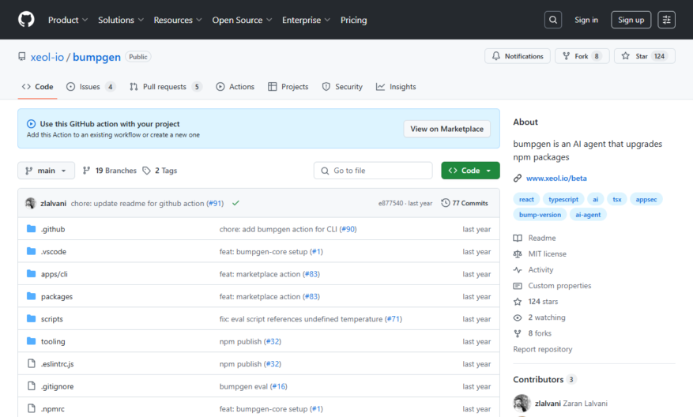Switch to the Issues tab
Viewport: 693px width, 417px height.
pyautogui.click(x=91, y=87)
